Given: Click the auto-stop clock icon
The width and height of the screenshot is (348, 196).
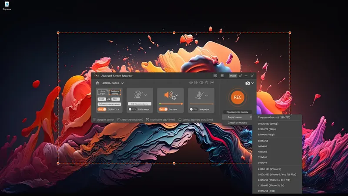Looking at the screenshot, I should coord(119,120).
